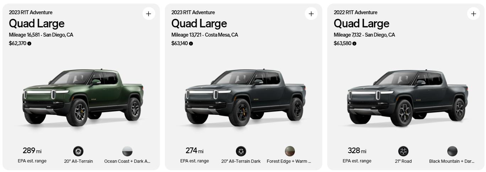Click the Black Mountain interior swatch
This screenshot has width=486, height=172.
[x=452, y=151]
